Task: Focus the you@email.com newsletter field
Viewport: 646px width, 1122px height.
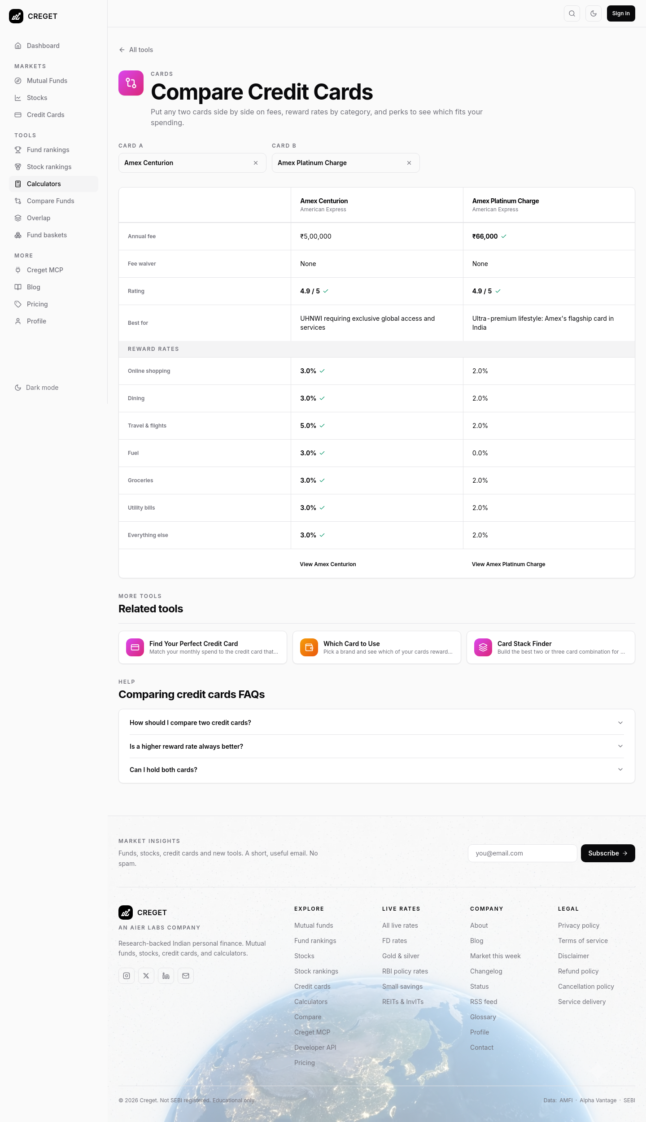Action: point(523,853)
